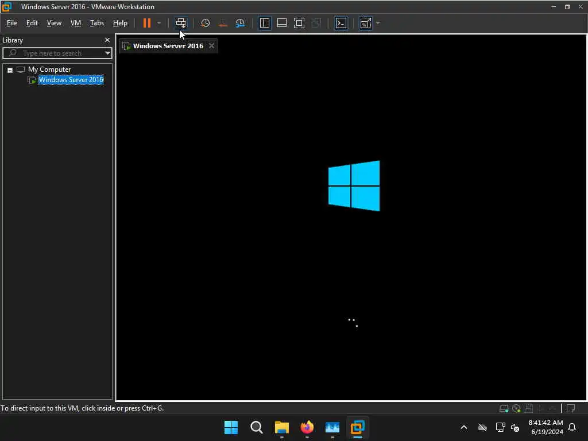588x441 pixels.
Task: Click the VMware Workstation taskbar icon
Action: [x=358, y=427]
